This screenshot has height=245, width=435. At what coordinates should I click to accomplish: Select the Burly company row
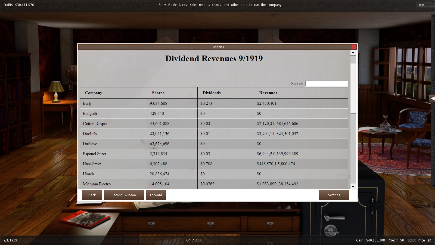coord(87,103)
